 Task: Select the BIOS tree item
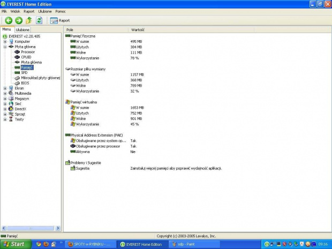[x=25, y=83]
